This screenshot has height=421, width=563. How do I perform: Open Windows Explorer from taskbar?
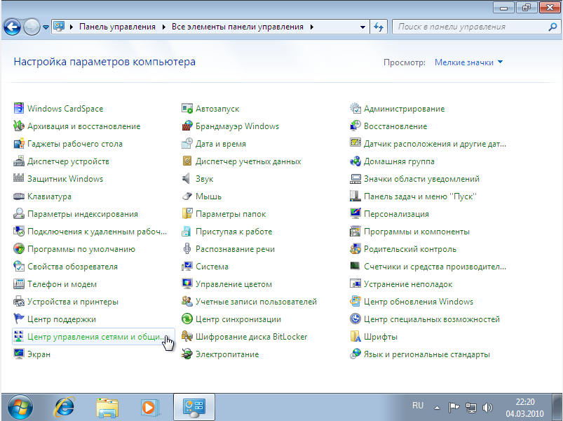point(107,408)
